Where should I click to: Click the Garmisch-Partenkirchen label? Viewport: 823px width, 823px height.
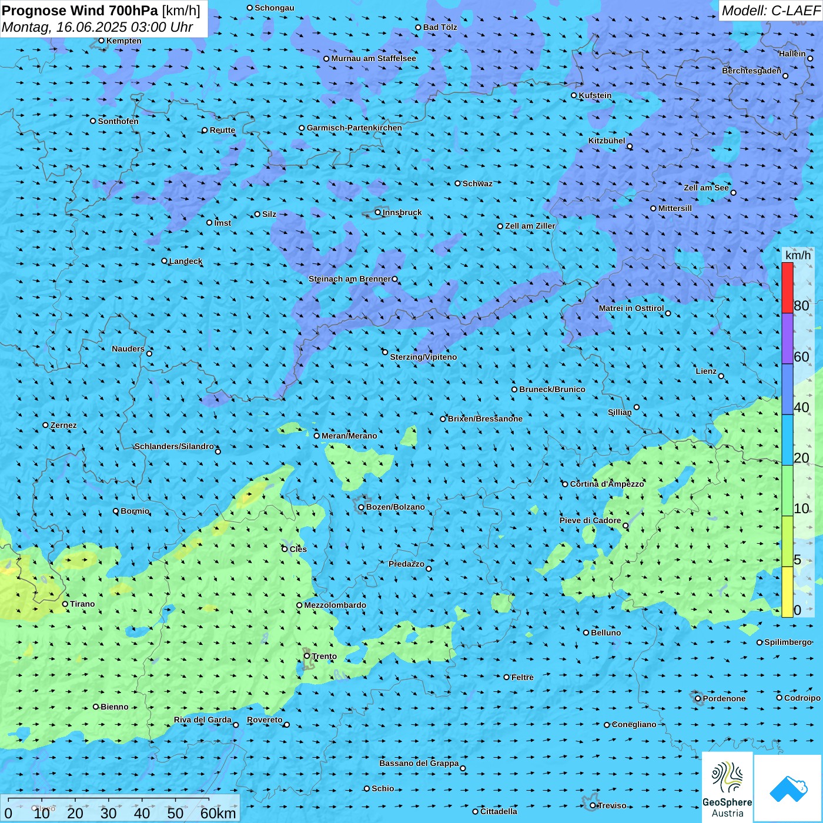[x=354, y=128]
